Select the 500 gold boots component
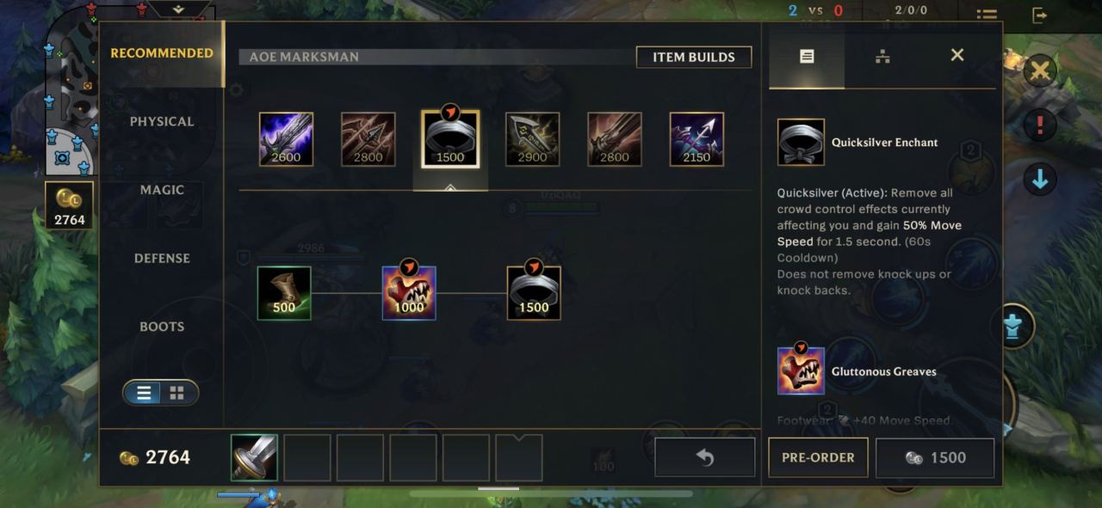Image resolution: width=1102 pixels, height=508 pixels. tap(284, 293)
